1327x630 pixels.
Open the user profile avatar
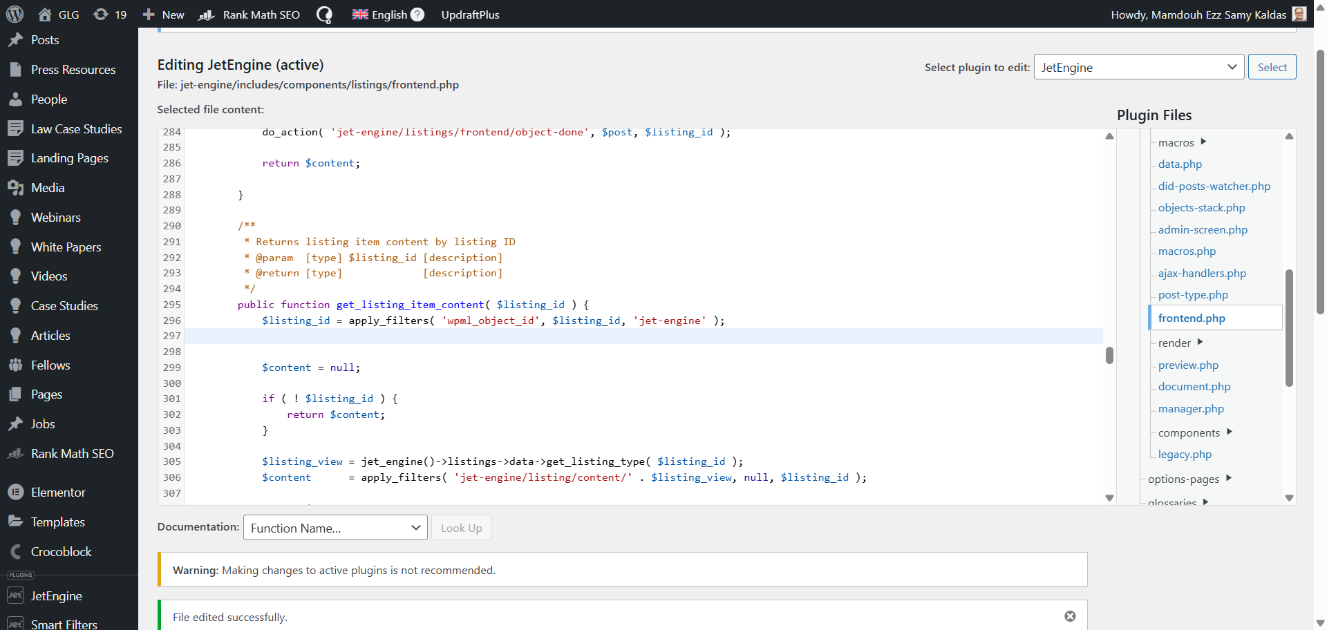click(x=1299, y=15)
